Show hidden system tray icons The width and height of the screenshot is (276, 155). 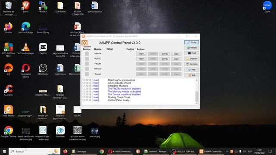(227, 151)
